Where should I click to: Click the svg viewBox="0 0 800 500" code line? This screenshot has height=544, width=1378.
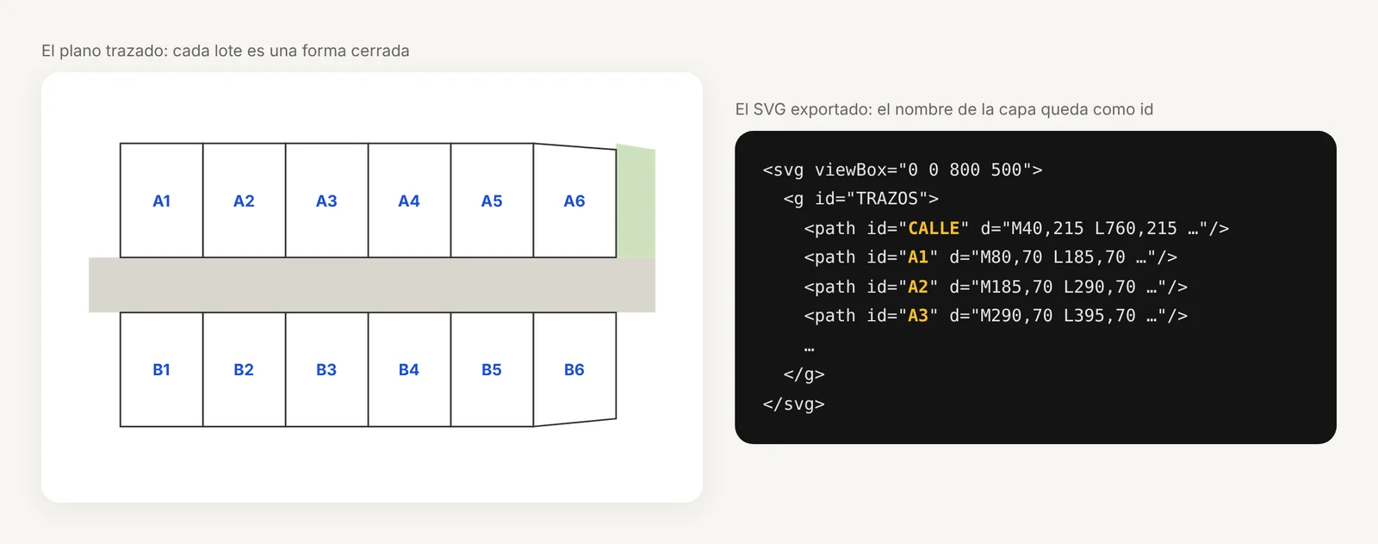coord(903,170)
